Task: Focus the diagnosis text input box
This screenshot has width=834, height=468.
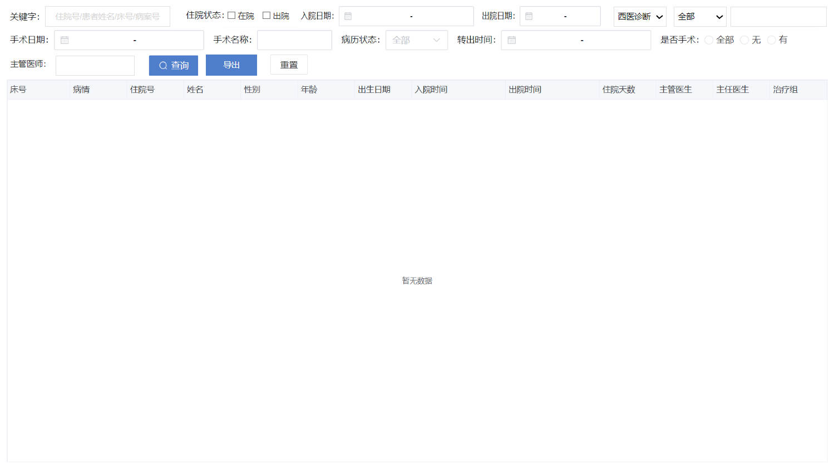Action: point(778,17)
